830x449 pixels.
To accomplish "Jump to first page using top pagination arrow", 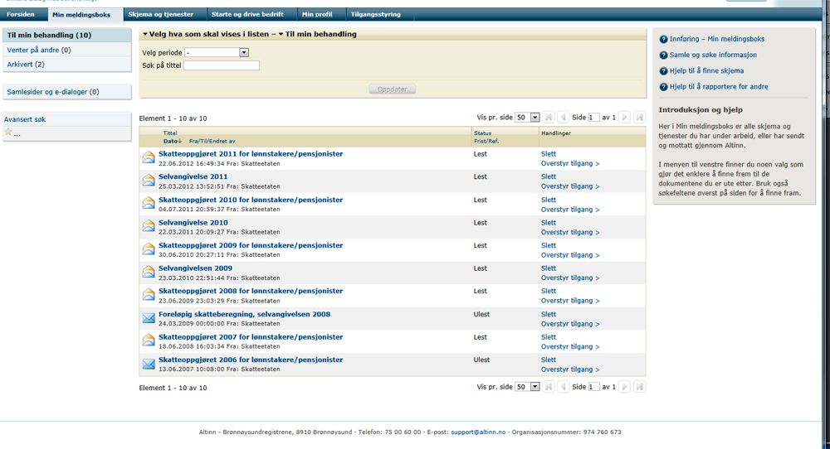I will tap(548, 118).
